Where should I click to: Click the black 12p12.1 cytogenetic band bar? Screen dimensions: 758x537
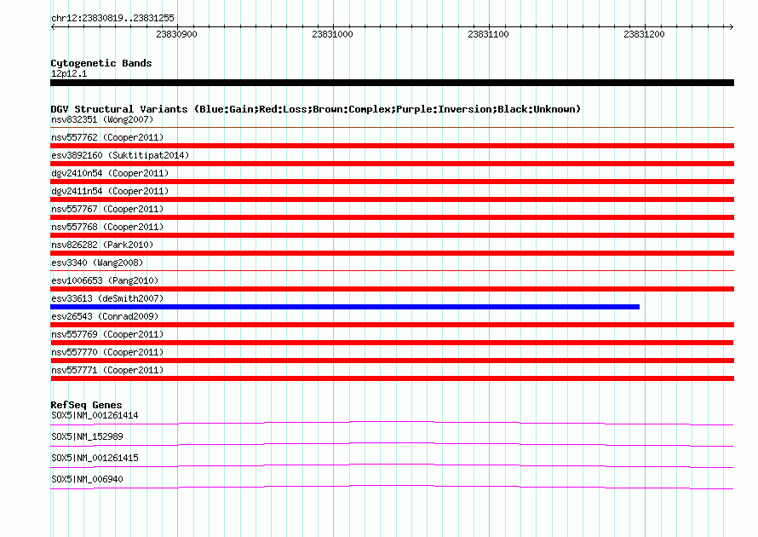[x=392, y=83]
